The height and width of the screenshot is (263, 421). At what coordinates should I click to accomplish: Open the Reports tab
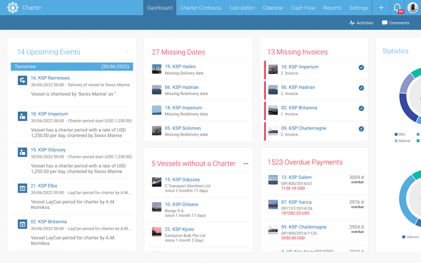point(332,8)
